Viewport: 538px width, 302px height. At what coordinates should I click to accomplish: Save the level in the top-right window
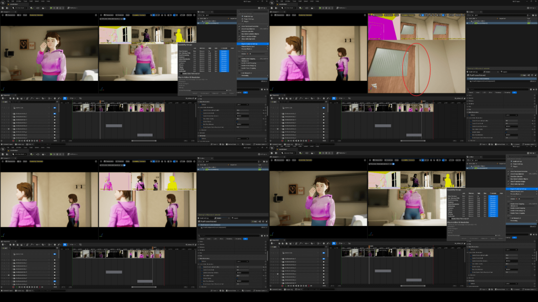[x=272, y=8]
